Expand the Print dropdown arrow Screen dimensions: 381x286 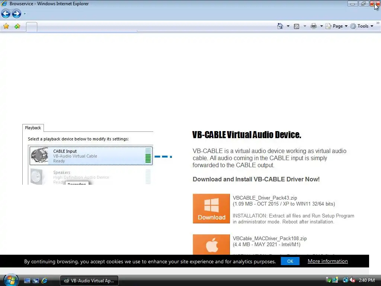point(321,26)
